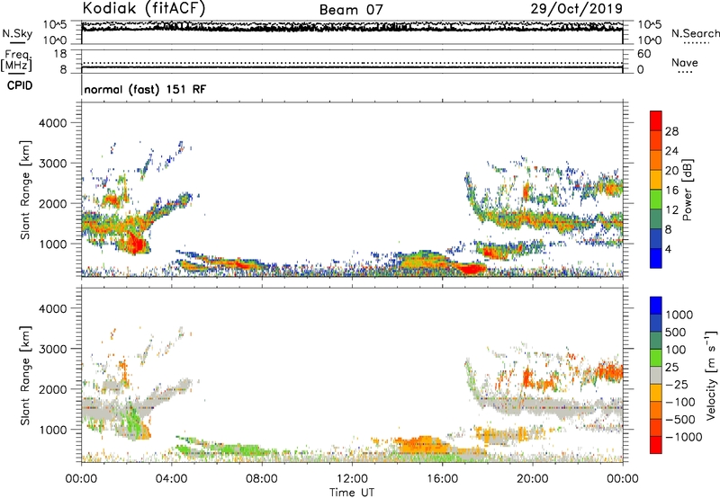
Task: Click the "Kodiak (fitACF)" plot title
Action: coord(144,8)
